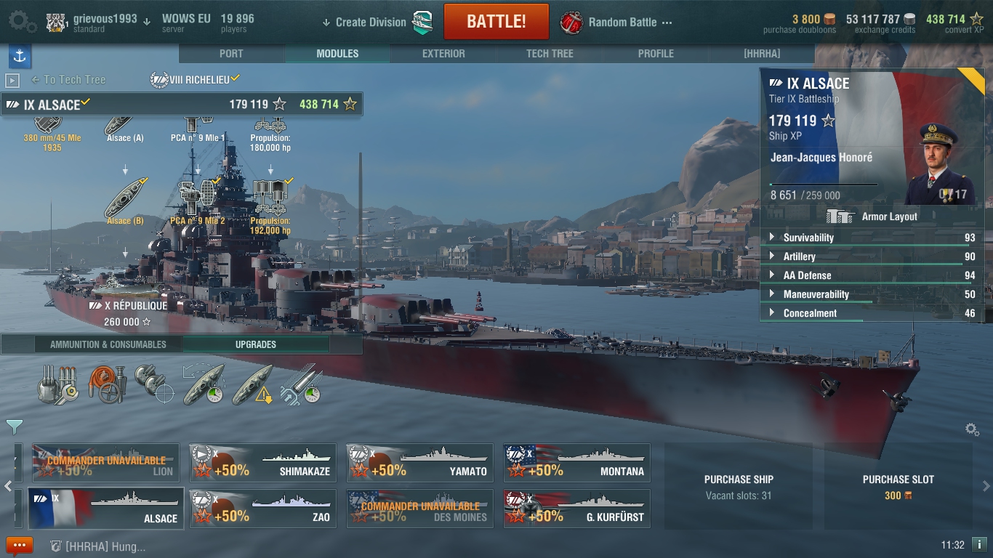Open the settings gear menu
Screen dimensions: 993x558
22,21
